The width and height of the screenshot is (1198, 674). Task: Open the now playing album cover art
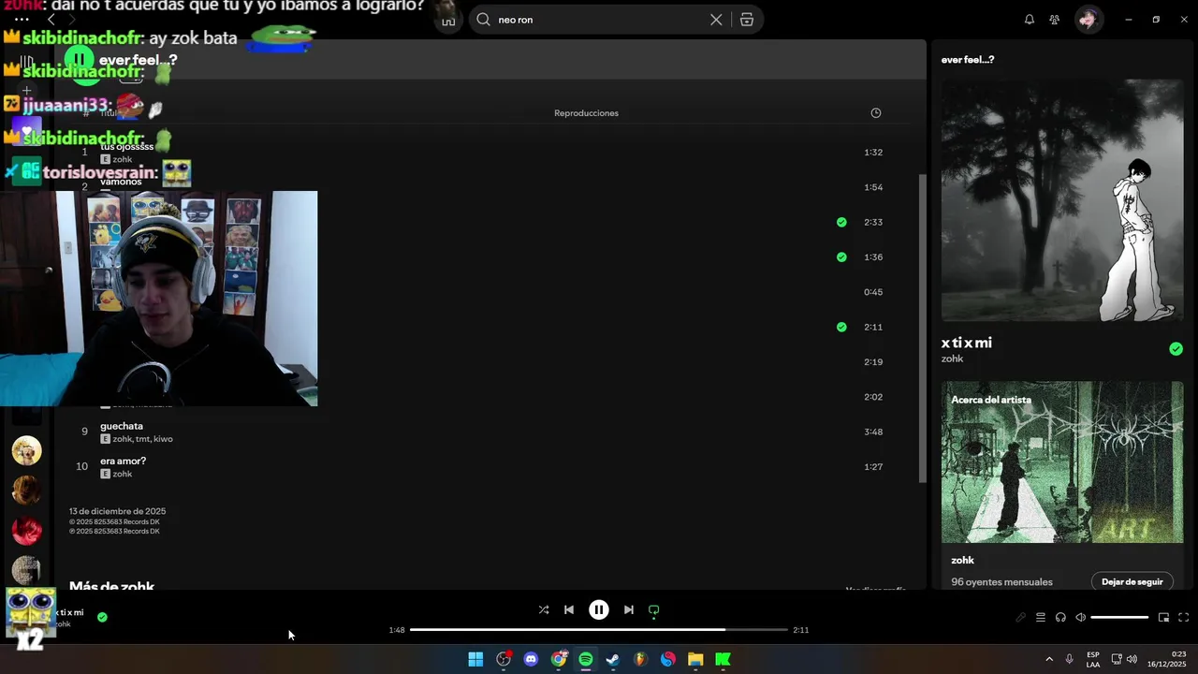point(1062,200)
